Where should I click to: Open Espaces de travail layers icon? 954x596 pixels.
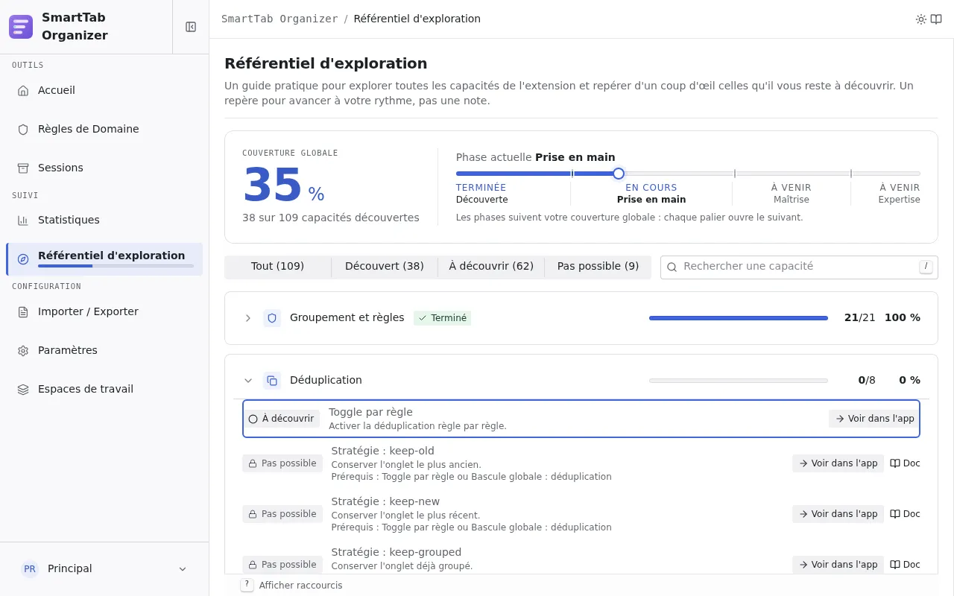click(23, 389)
